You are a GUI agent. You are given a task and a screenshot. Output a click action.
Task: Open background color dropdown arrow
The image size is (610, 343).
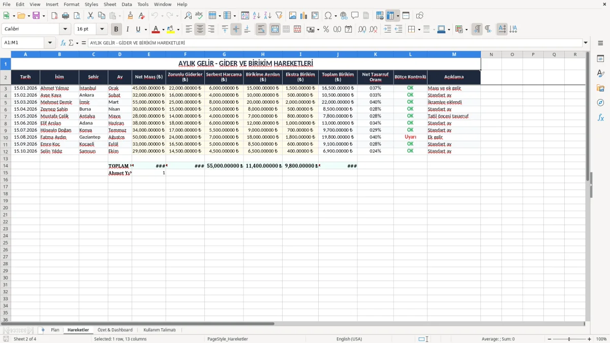click(178, 29)
